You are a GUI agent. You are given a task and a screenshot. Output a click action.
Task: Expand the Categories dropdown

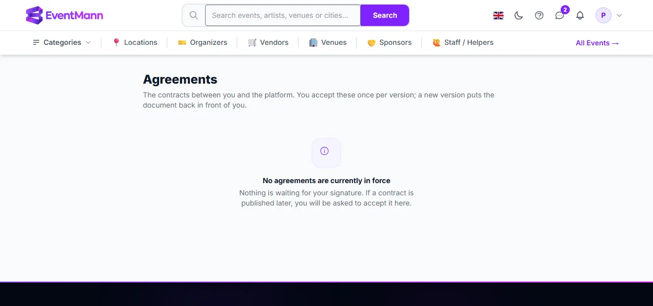click(62, 42)
